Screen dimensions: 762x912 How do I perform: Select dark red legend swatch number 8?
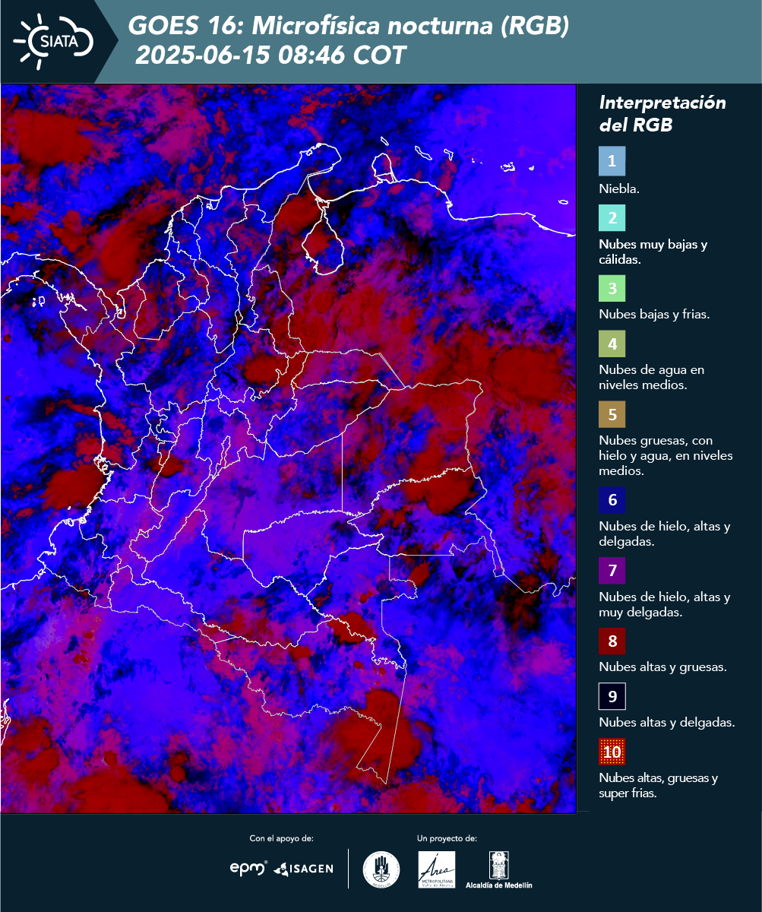[612, 641]
